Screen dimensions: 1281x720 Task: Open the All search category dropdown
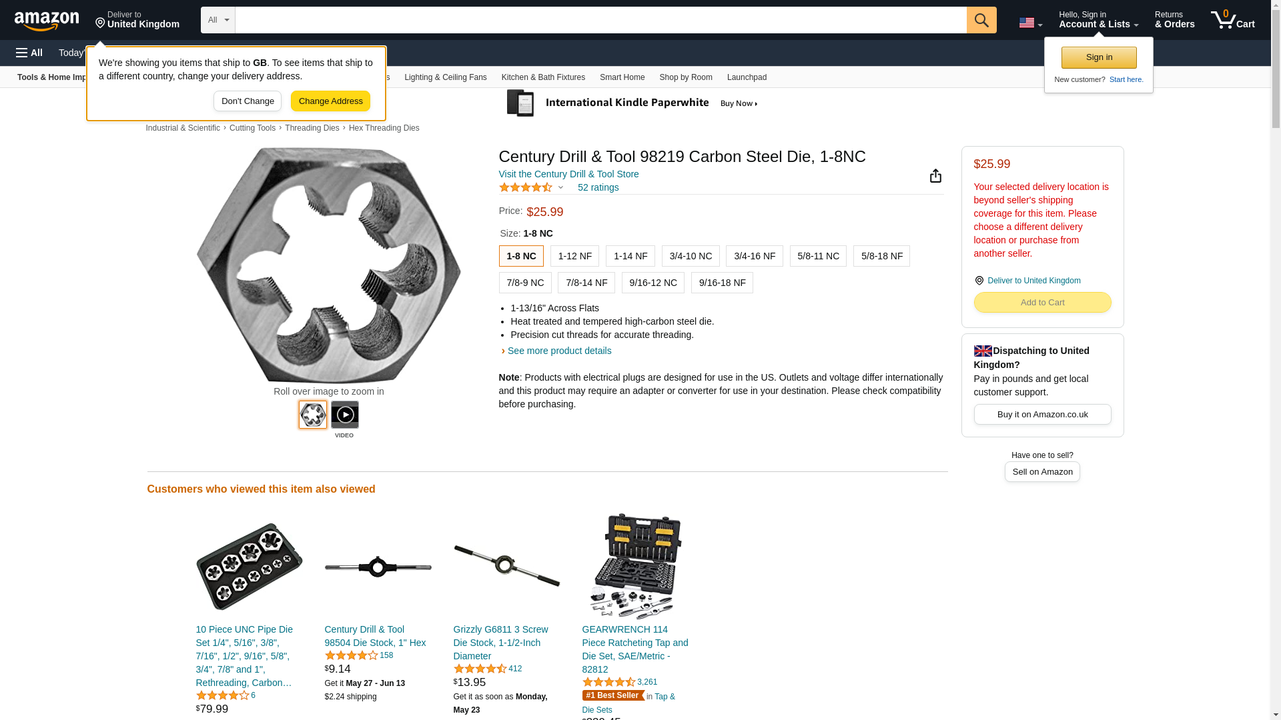[218, 20]
